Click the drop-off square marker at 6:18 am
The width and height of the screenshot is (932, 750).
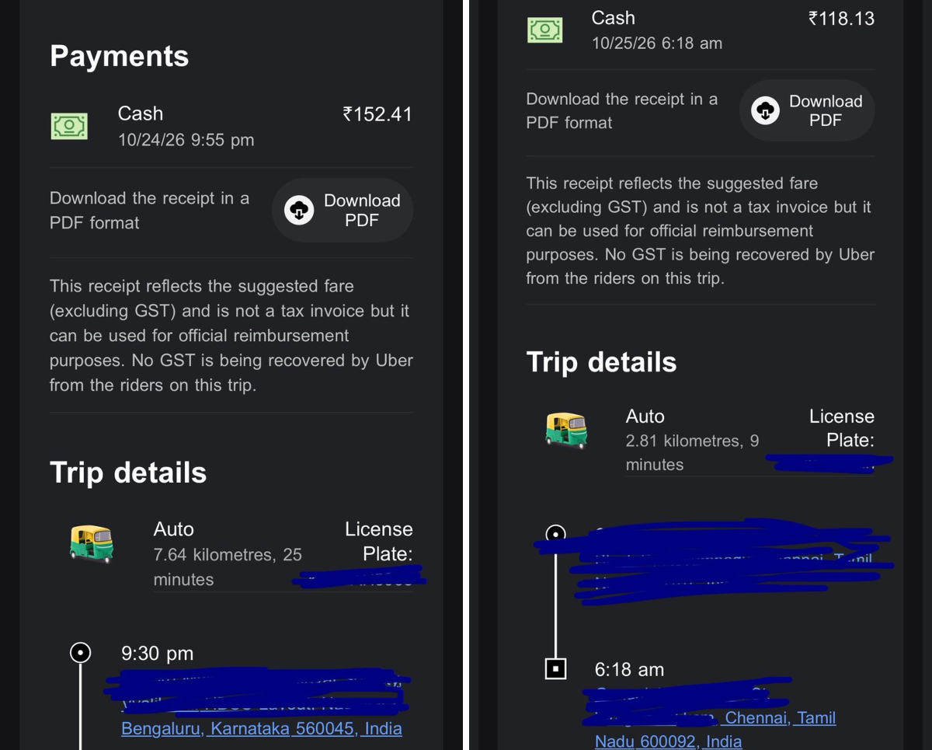[x=555, y=668]
